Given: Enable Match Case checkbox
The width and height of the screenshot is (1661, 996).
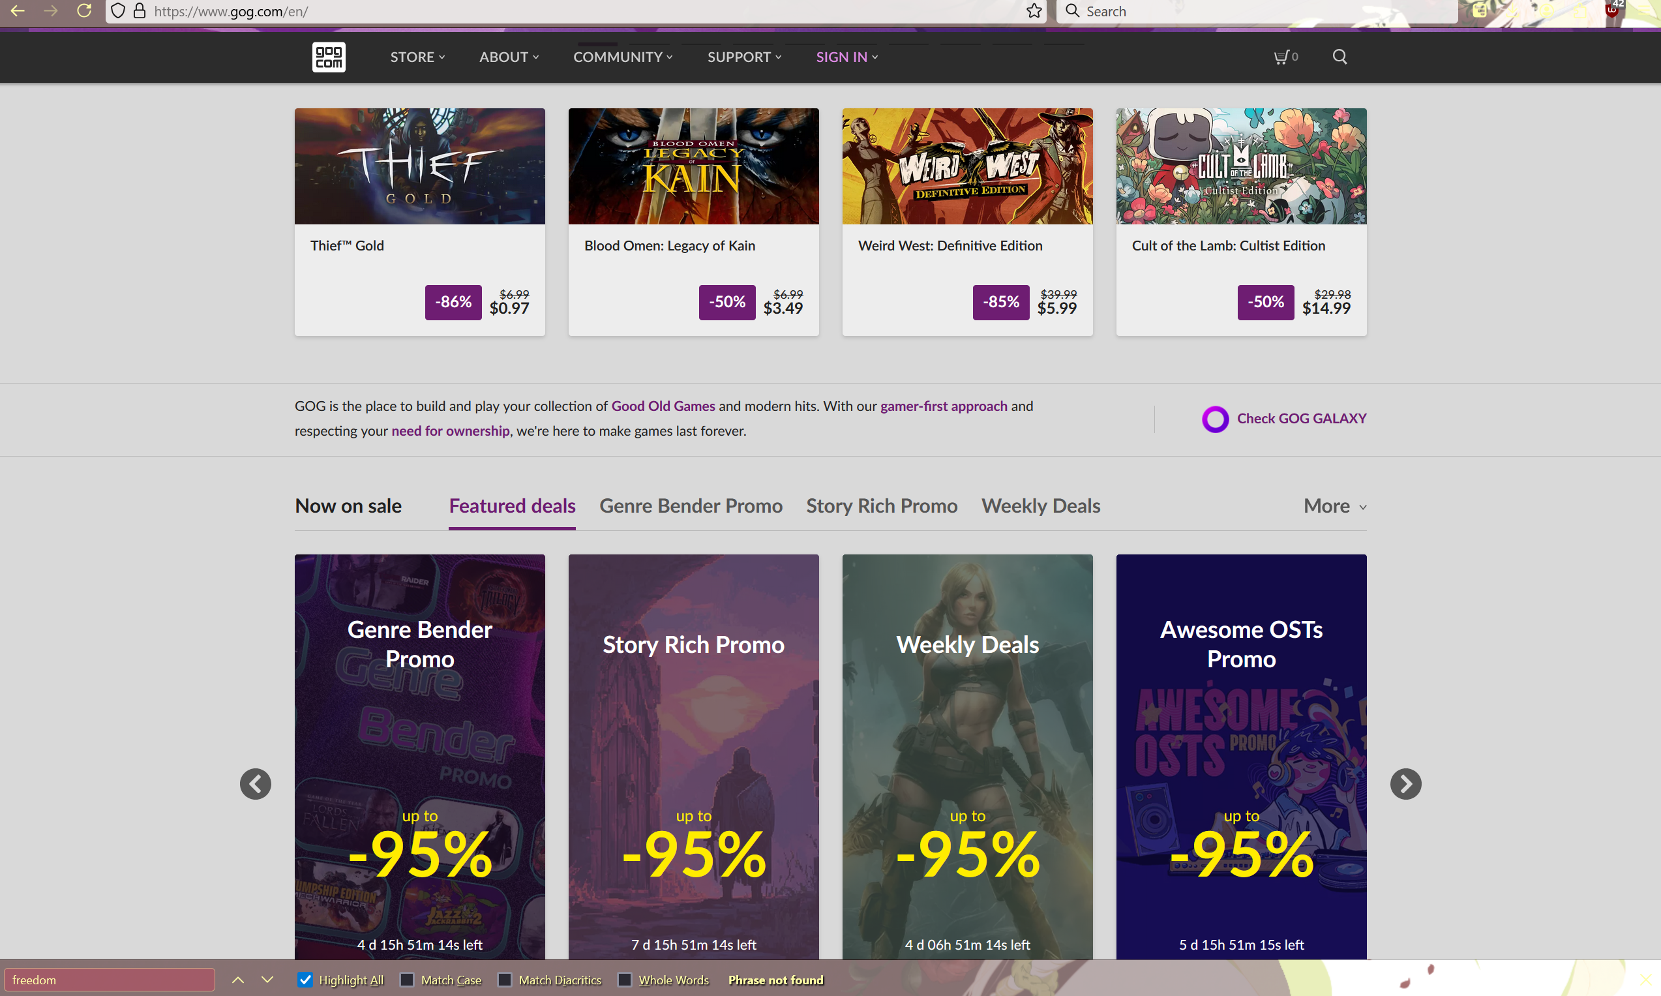Looking at the screenshot, I should point(407,980).
